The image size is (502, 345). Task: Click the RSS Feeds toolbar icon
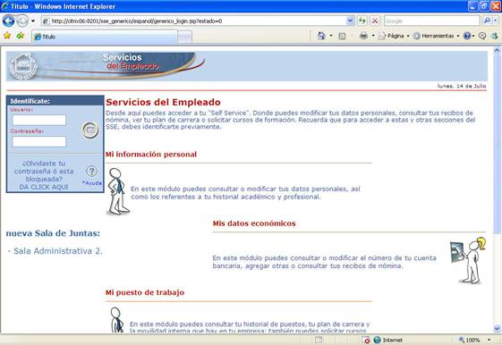click(342, 36)
